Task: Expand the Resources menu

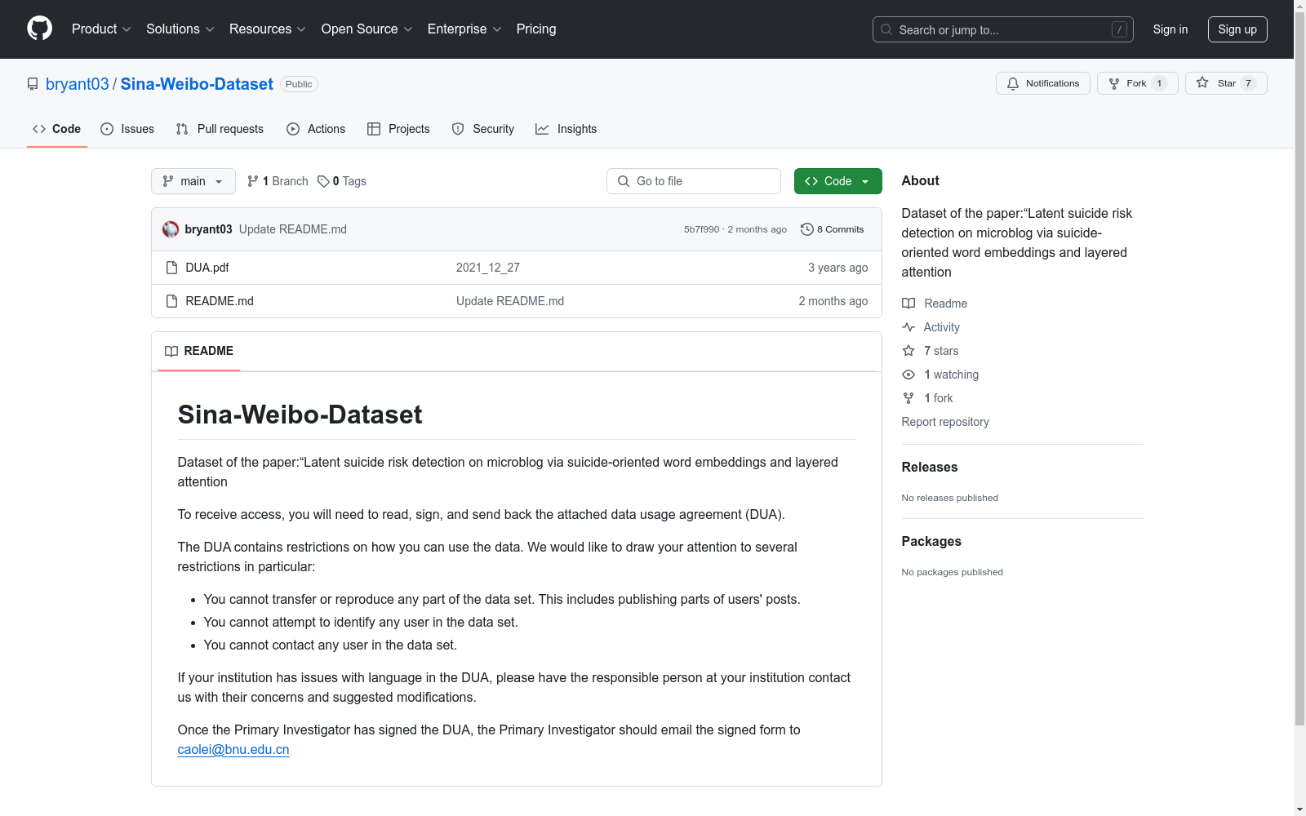Action: click(x=268, y=29)
